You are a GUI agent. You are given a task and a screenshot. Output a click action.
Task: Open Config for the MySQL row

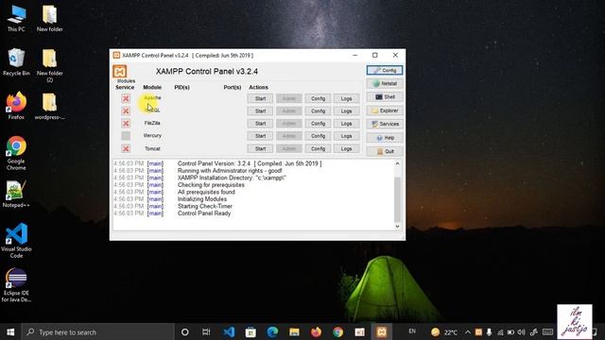tap(318, 111)
